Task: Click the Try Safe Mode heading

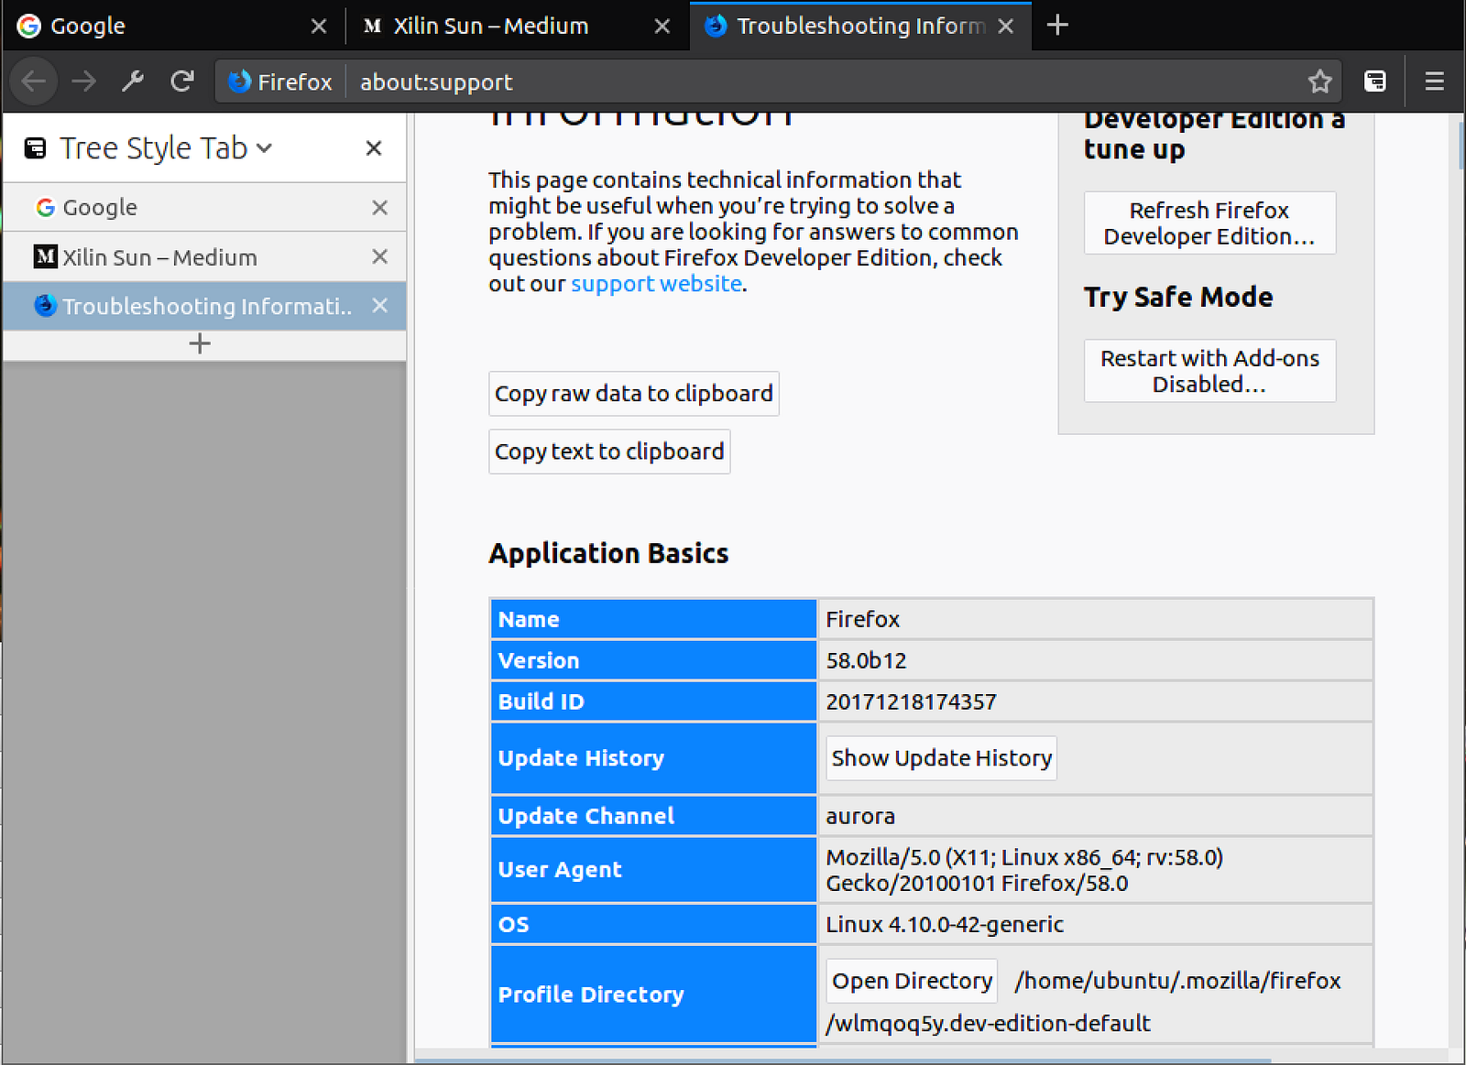Action: (x=1178, y=297)
